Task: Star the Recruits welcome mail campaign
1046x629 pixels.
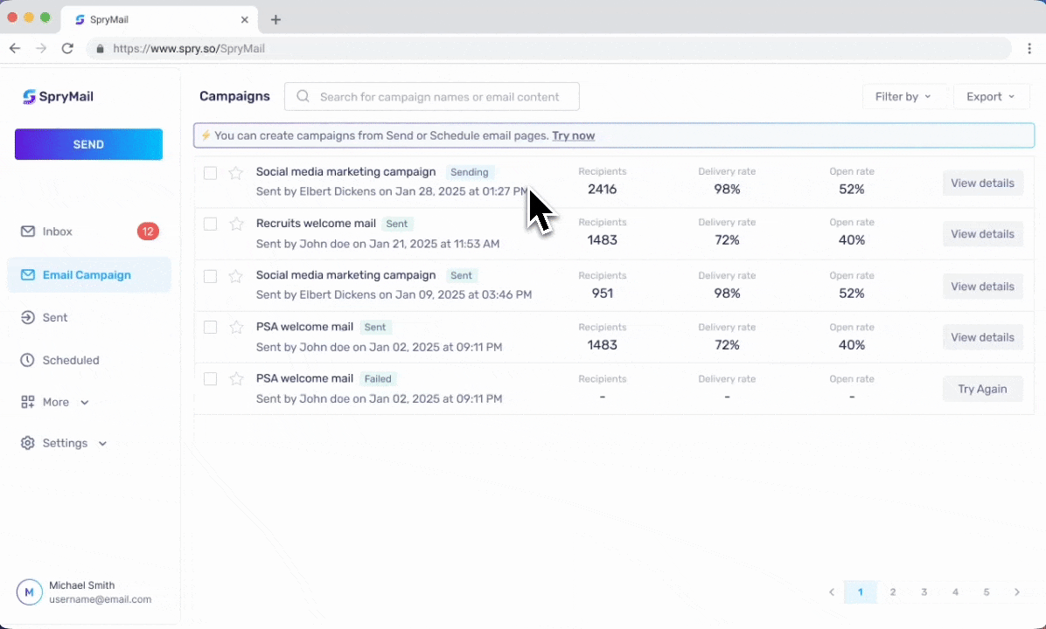Action: pyautogui.click(x=236, y=224)
